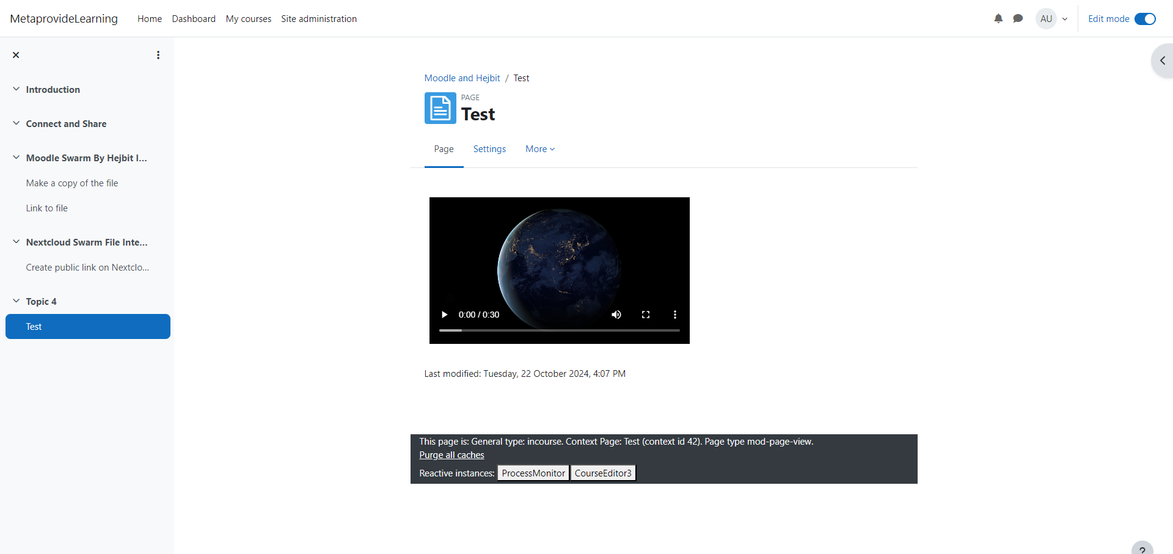1173x554 pixels.
Task: Click the video progress bar
Action: pos(559,330)
